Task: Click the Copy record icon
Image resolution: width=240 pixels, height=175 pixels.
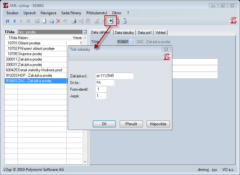Action: (51, 21)
